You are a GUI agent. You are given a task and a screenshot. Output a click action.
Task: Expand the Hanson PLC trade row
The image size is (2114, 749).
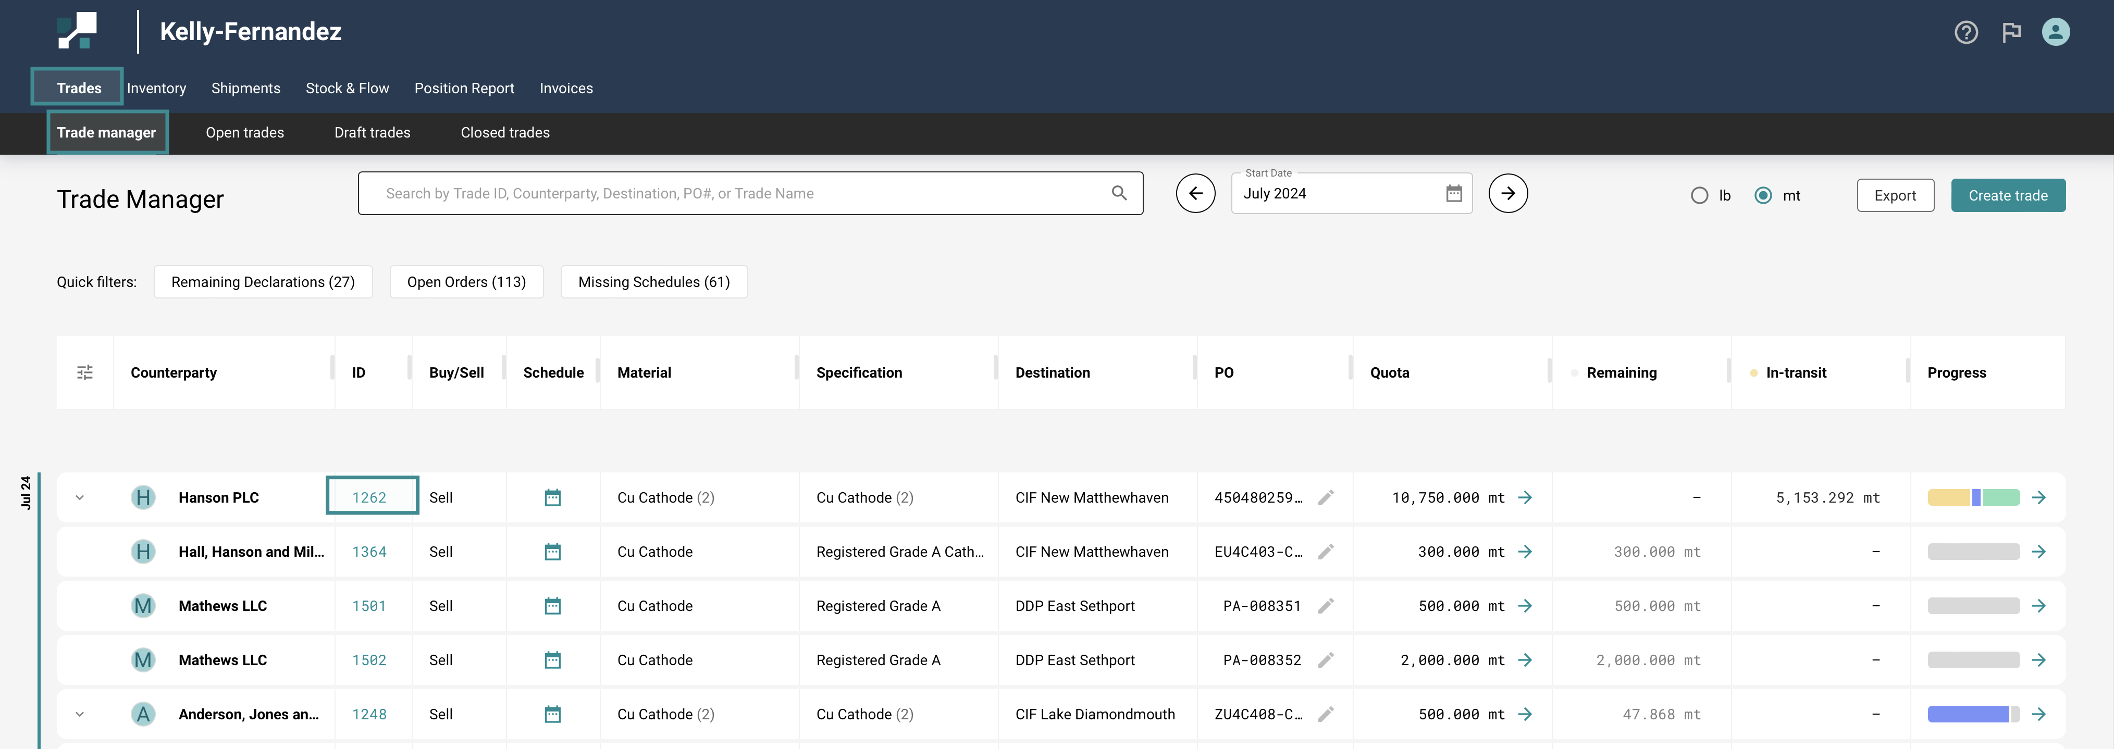click(80, 498)
